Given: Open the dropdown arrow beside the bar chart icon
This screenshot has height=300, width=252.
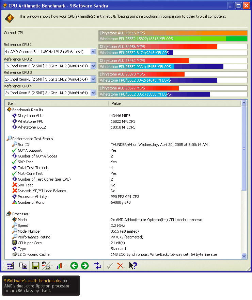Looking at the screenshot, I should tap(65, 266).
